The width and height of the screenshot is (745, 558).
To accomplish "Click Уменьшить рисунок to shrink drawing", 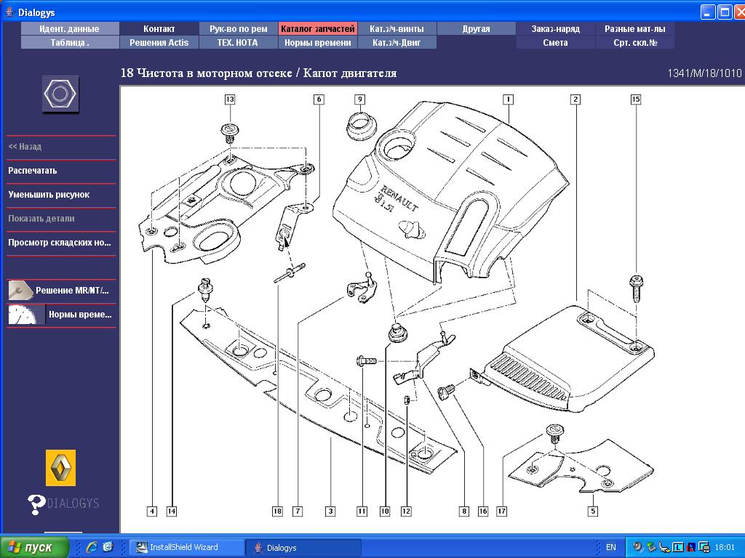I will click(x=49, y=195).
